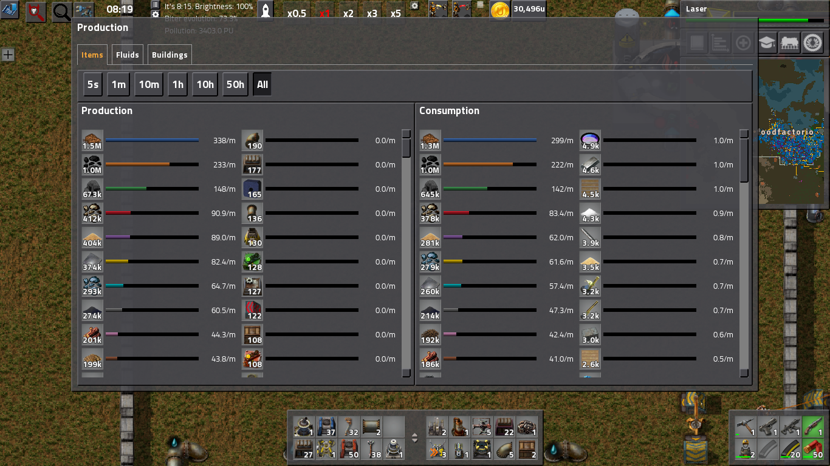Select the 378k consumption item icon
Viewport: 830px width, 466px height.
click(430, 213)
